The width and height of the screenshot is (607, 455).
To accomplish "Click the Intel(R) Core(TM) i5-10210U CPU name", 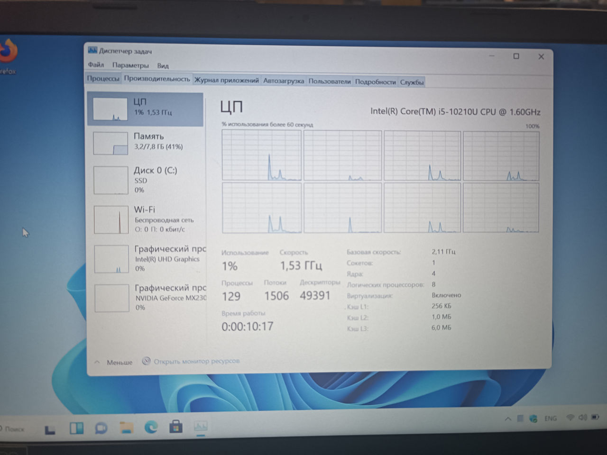I will [455, 112].
